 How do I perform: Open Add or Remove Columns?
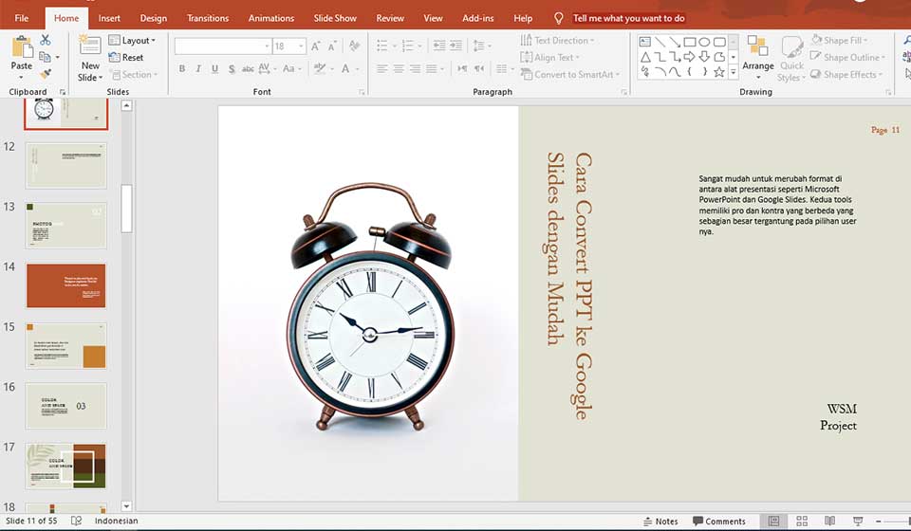tap(504, 69)
